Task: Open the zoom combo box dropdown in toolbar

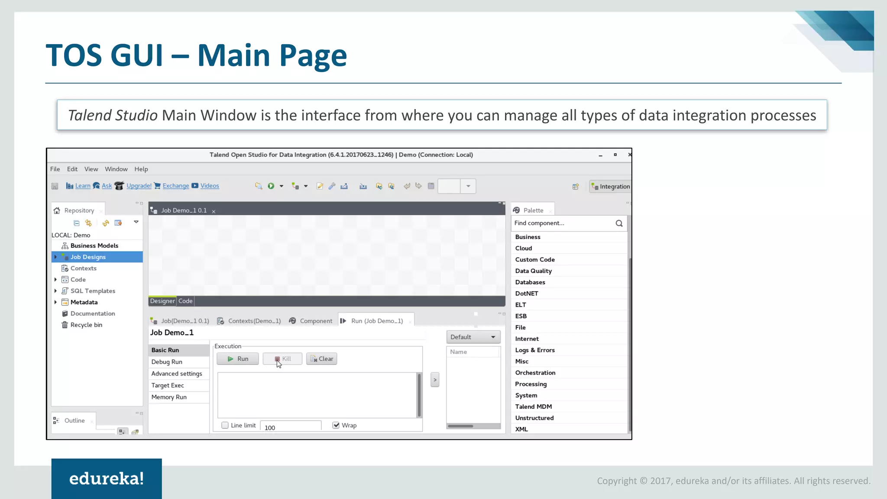Action: pos(468,186)
